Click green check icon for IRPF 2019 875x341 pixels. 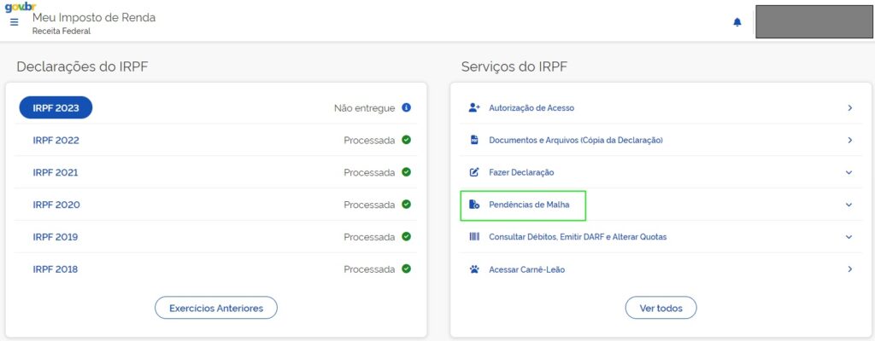coord(406,237)
